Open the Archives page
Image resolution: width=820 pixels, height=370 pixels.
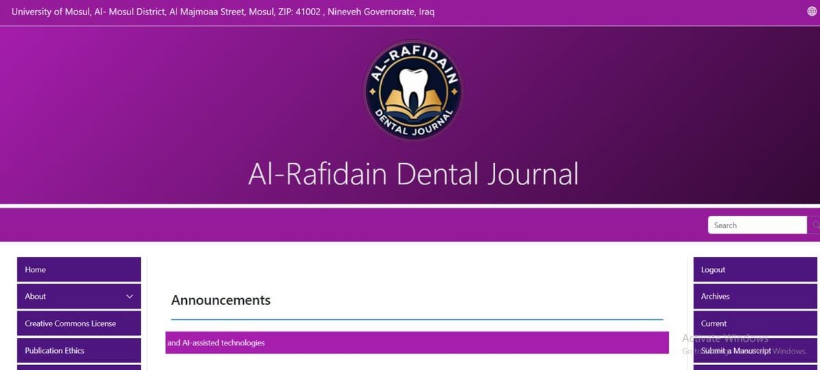755,296
